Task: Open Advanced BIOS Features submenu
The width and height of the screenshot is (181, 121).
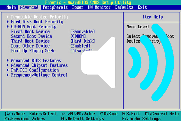Action: (x=36, y=61)
